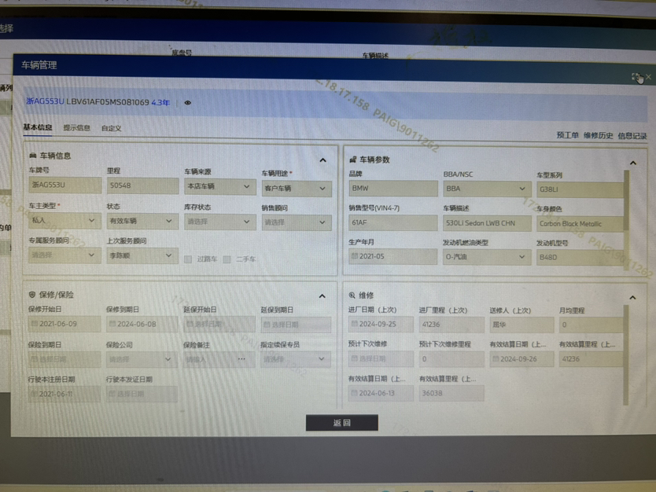Screen dimensions: 656x492
Task: Click the calendar icon in 进厂日期 (上次)
Action: pyautogui.click(x=356, y=324)
